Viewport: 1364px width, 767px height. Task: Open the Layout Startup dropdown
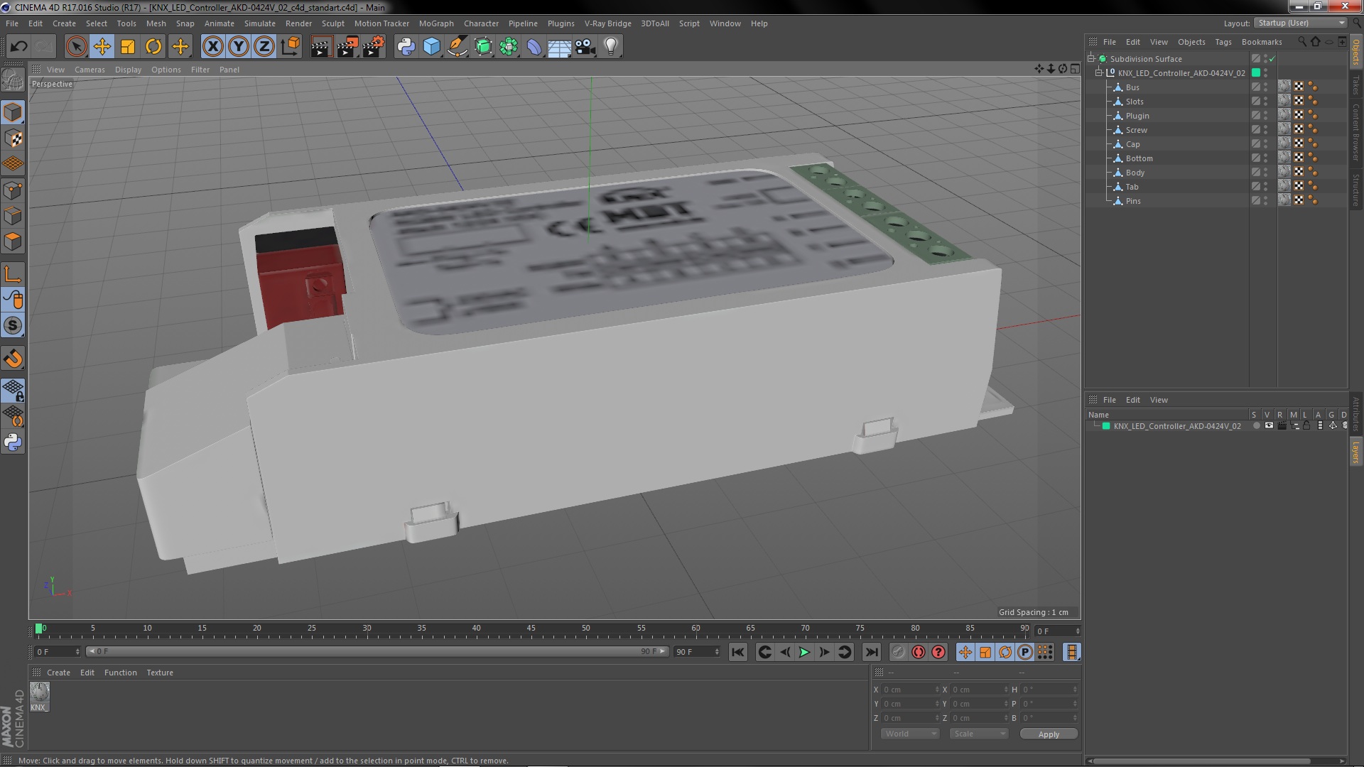pyautogui.click(x=1301, y=23)
